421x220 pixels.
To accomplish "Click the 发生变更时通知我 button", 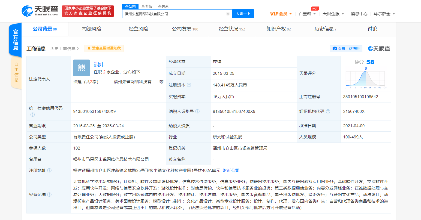I will tap(104, 48).
